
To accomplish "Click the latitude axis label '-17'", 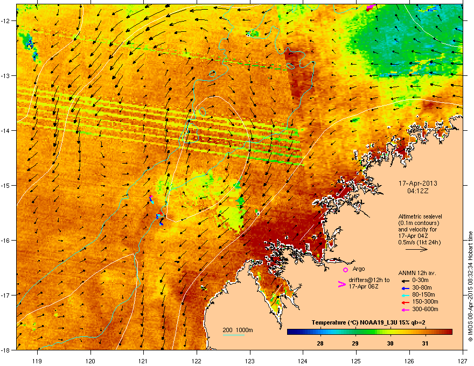I will click(6, 295).
